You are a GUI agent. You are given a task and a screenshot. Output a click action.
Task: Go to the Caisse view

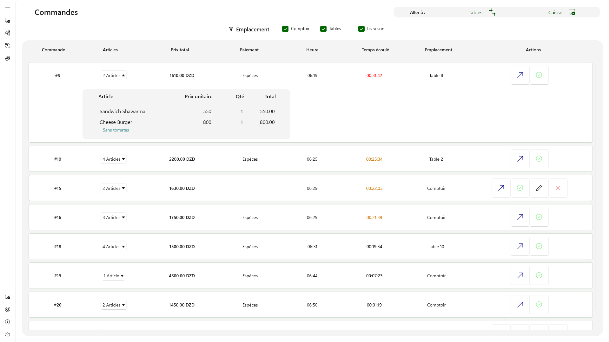click(x=561, y=12)
